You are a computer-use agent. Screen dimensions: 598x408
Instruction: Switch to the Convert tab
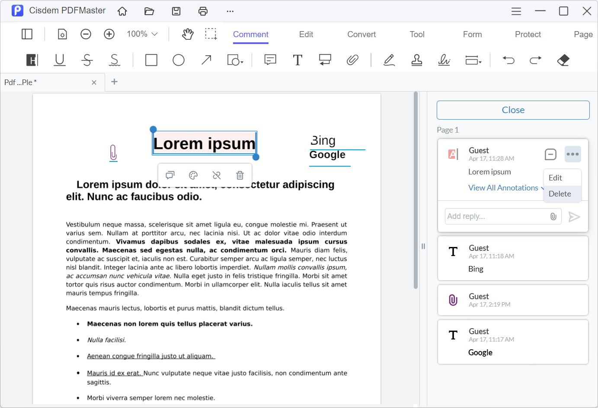click(x=361, y=34)
